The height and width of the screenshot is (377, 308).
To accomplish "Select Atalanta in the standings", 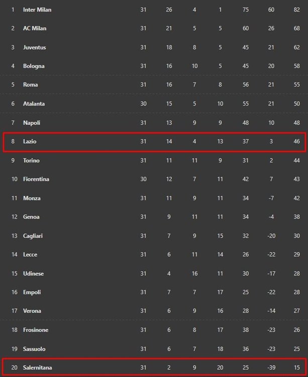I will 34,104.
